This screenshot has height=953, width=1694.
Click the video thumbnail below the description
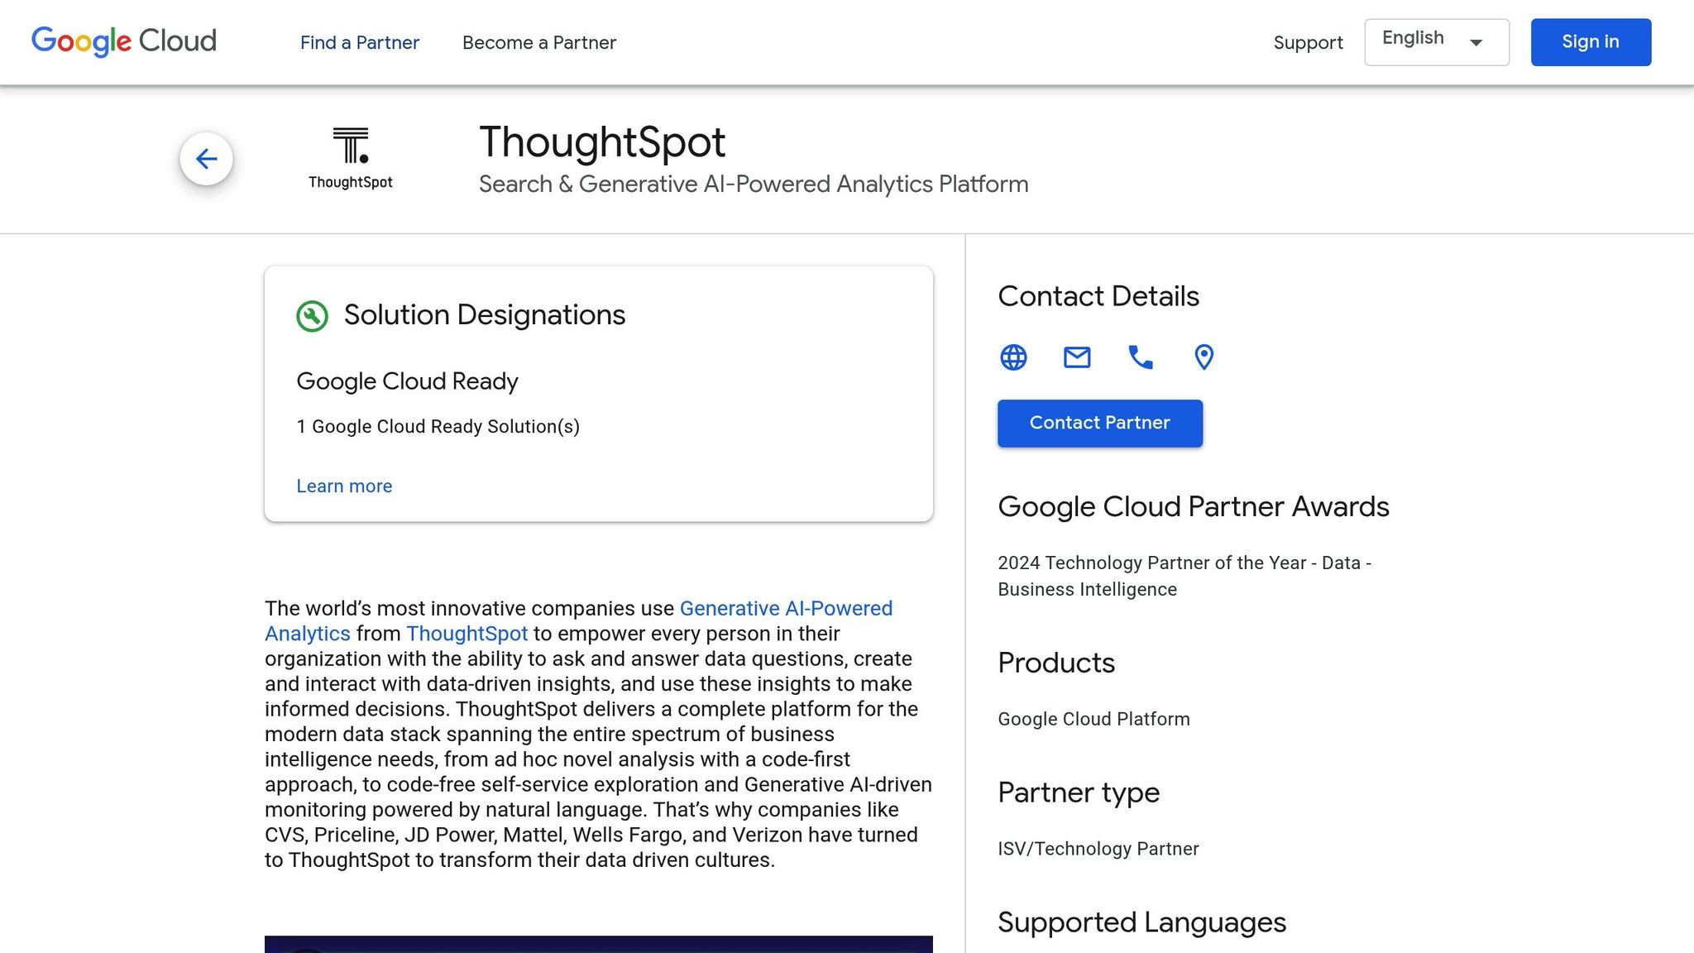tap(598, 946)
